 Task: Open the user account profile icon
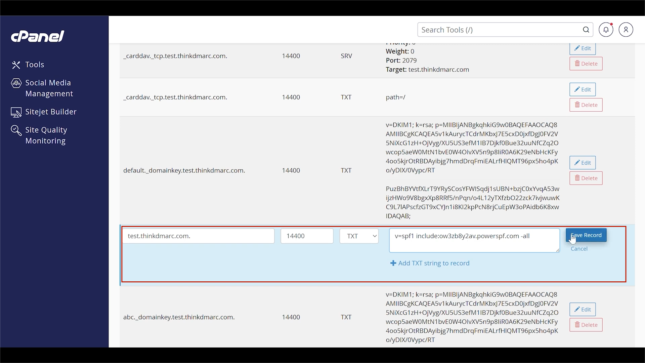pyautogui.click(x=626, y=30)
